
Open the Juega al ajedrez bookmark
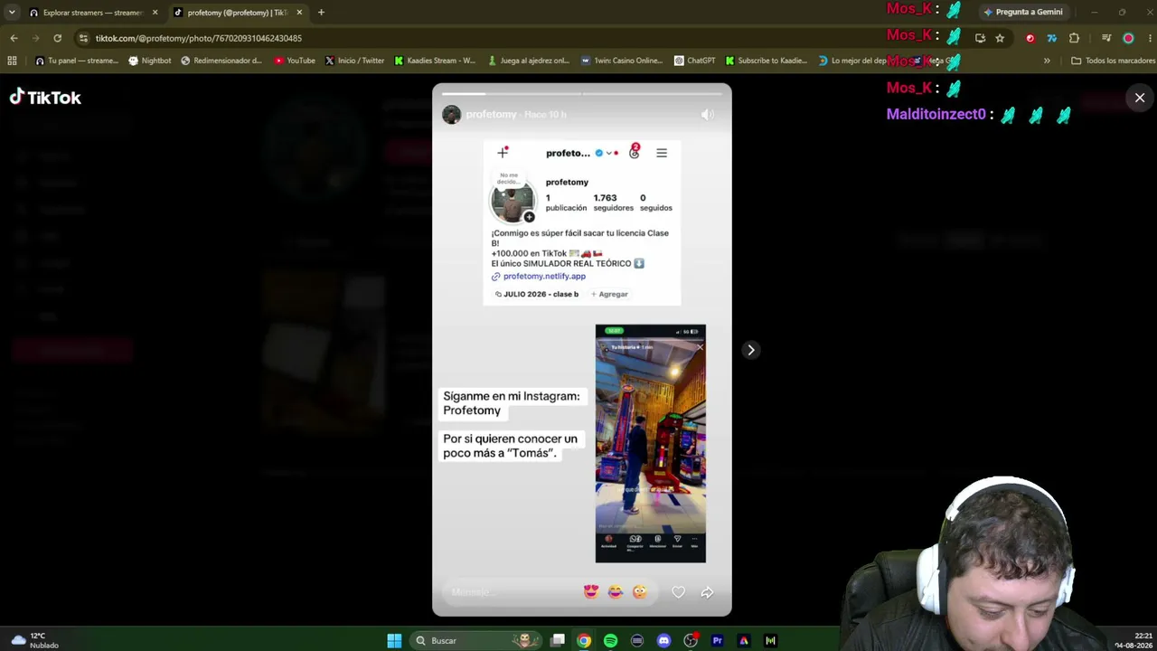pyautogui.click(x=528, y=61)
